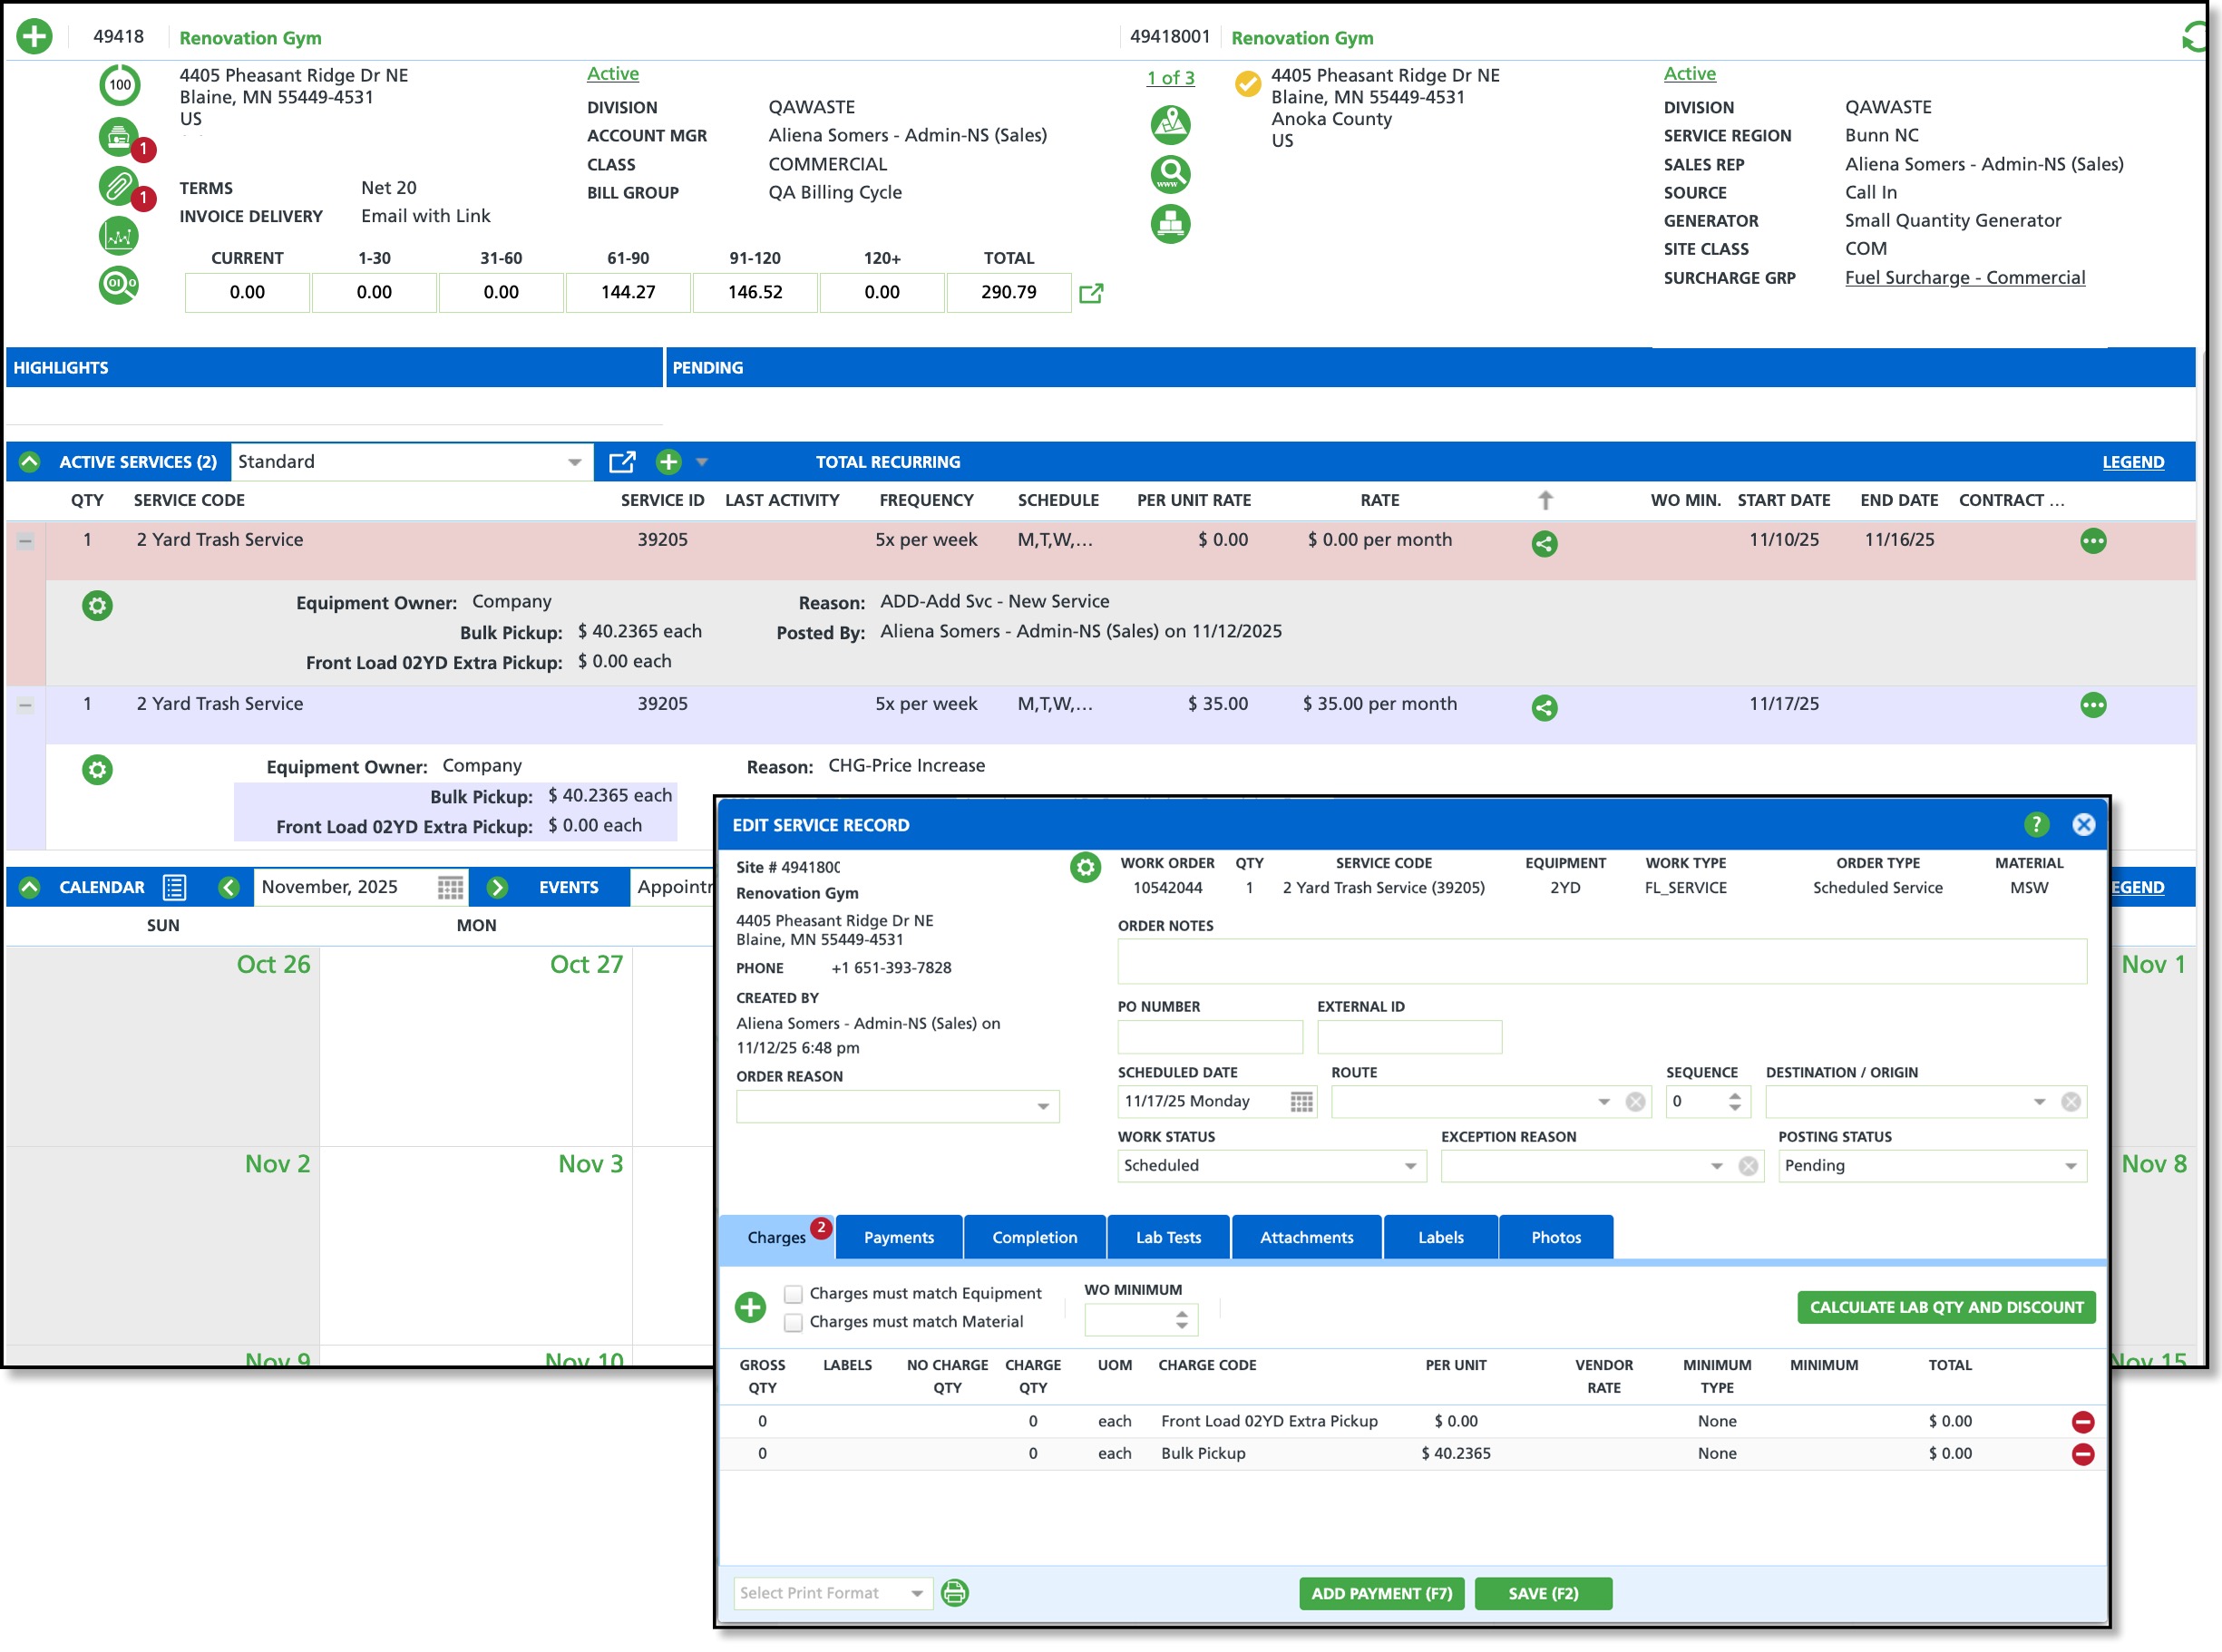The image size is (2222, 1652).
Task: Click the green add account plus icon
Action: [x=34, y=37]
